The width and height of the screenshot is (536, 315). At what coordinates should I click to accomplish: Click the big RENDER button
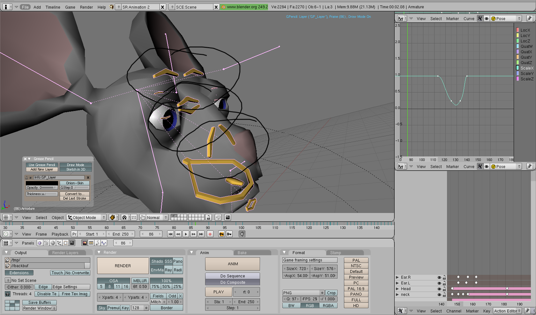123,266
